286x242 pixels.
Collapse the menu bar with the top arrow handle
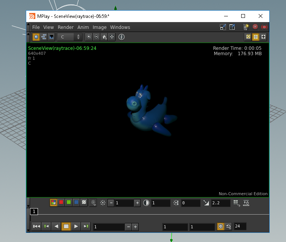coord(28,27)
